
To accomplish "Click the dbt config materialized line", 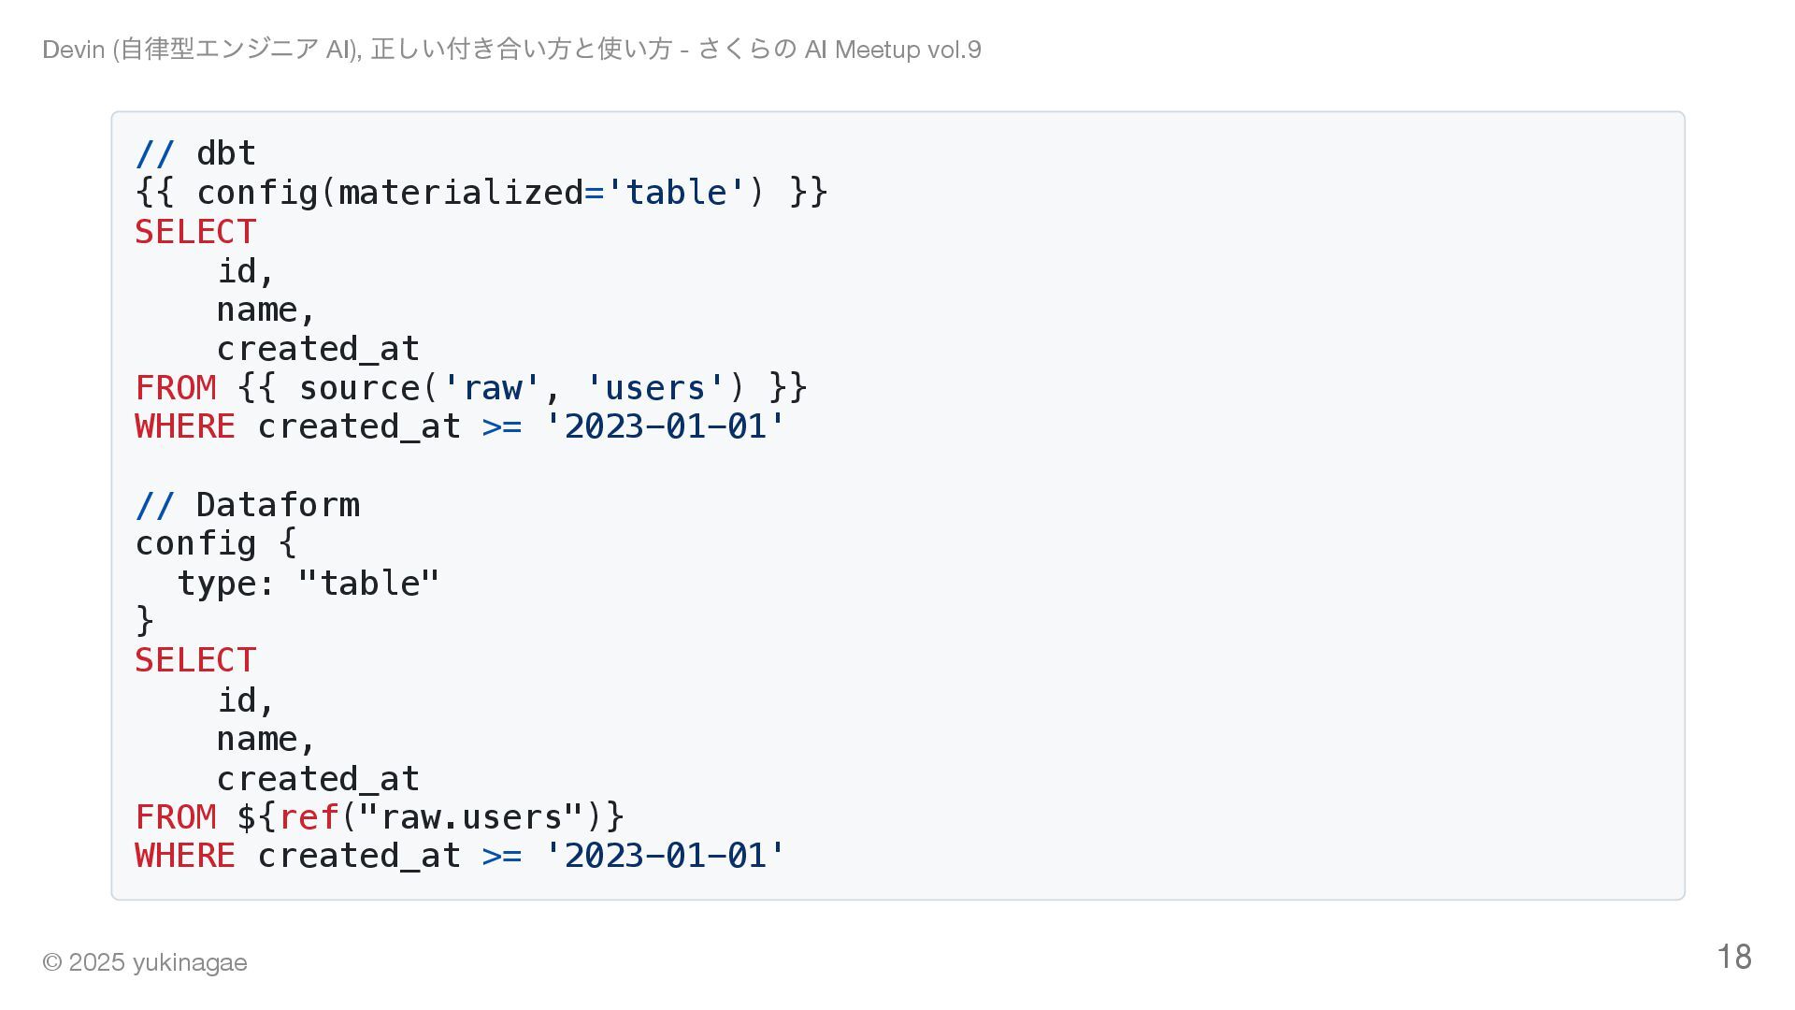I will click(481, 193).
